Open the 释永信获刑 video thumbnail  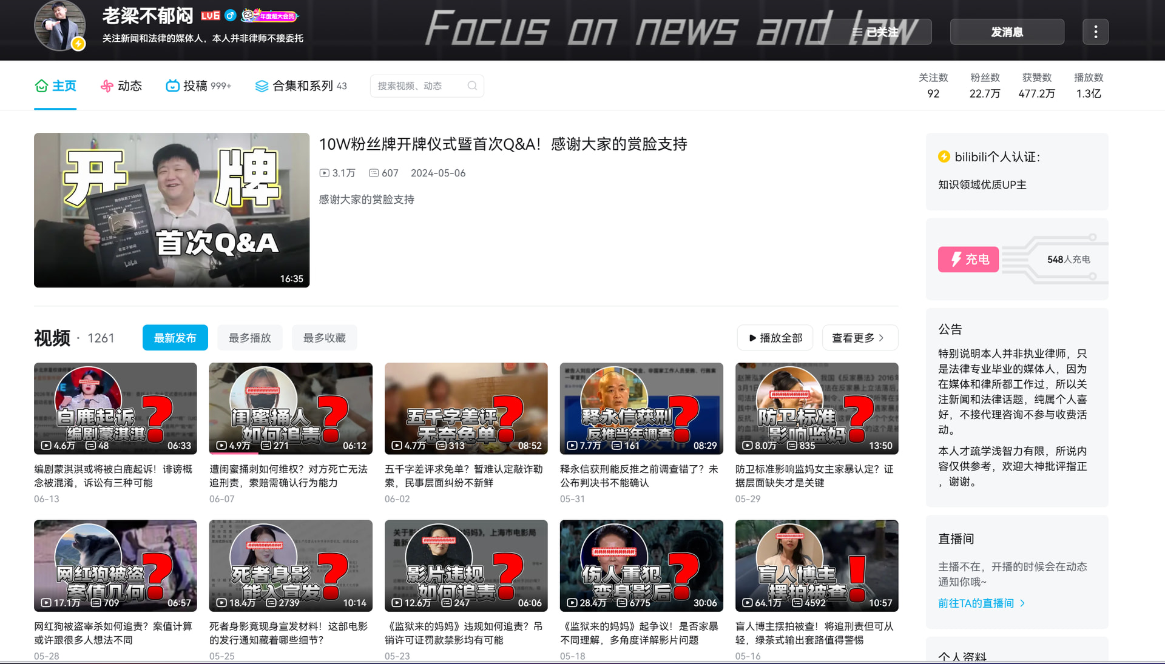pos(641,409)
